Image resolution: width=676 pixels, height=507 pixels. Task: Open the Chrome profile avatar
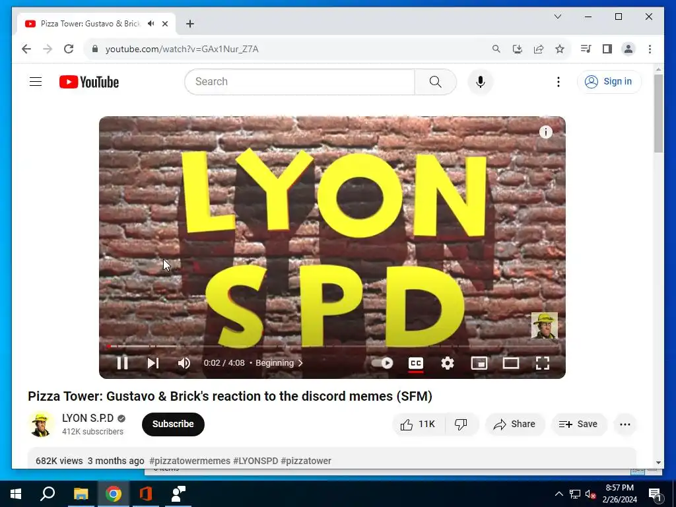628,49
